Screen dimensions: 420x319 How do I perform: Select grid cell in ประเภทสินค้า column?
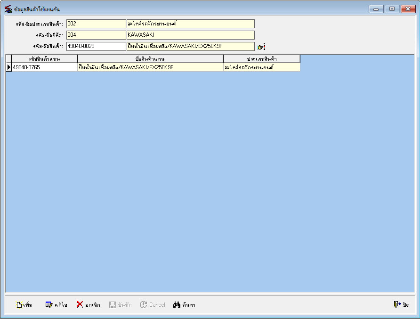click(x=262, y=67)
